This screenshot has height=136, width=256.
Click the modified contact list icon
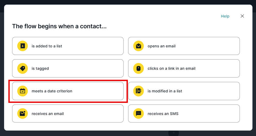click(138, 91)
